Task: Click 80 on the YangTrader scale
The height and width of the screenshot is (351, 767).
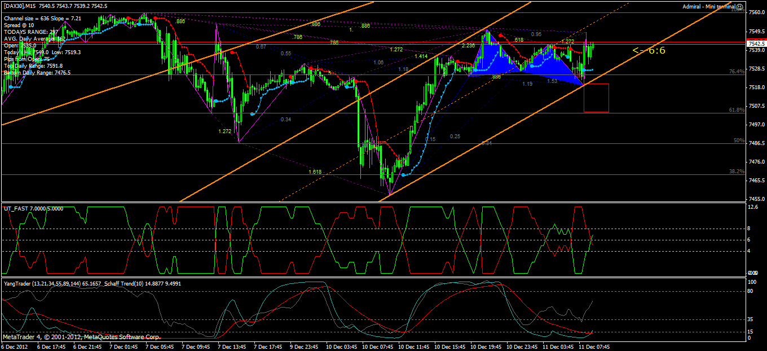Action: point(750,291)
